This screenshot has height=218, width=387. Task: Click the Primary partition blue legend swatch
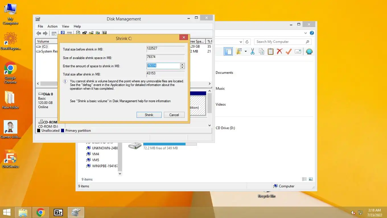click(63, 131)
